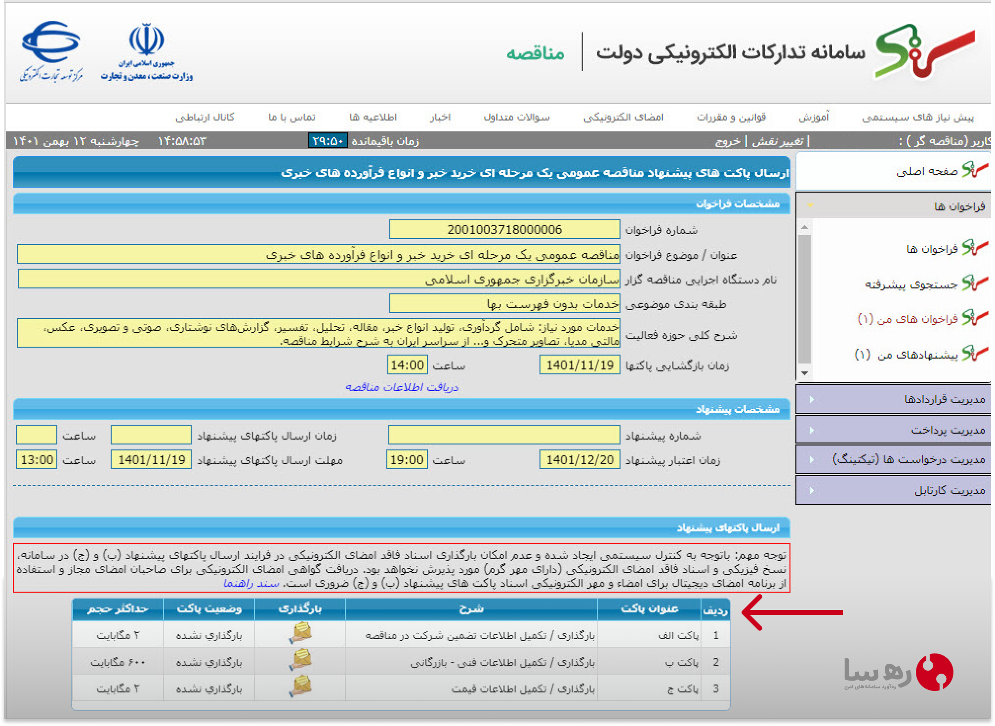Open the تماس با ما menu item
995x726 pixels.
click(291, 118)
